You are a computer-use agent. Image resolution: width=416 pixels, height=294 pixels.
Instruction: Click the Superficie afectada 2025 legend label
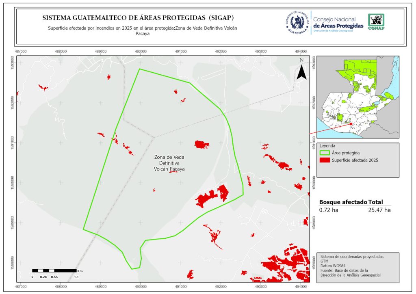click(355, 160)
